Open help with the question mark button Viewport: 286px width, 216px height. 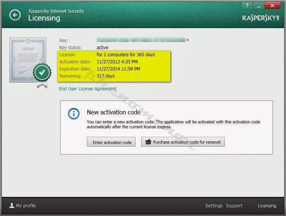(x=247, y=6)
